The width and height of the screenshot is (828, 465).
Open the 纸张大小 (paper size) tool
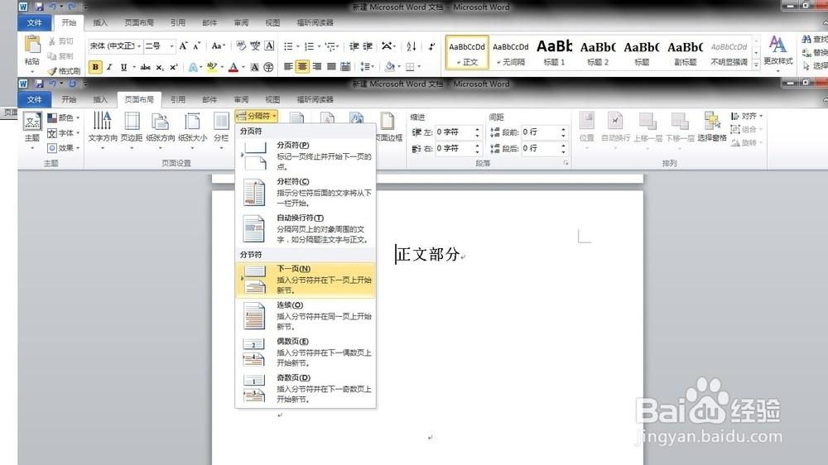point(192,127)
